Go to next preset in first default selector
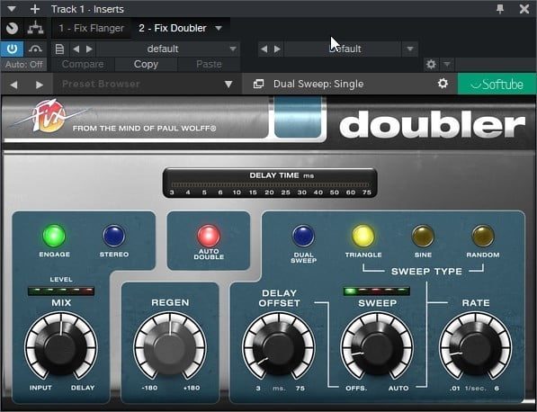Screen dimensions: 537x412 pyautogui.click(x=89, y=49)
